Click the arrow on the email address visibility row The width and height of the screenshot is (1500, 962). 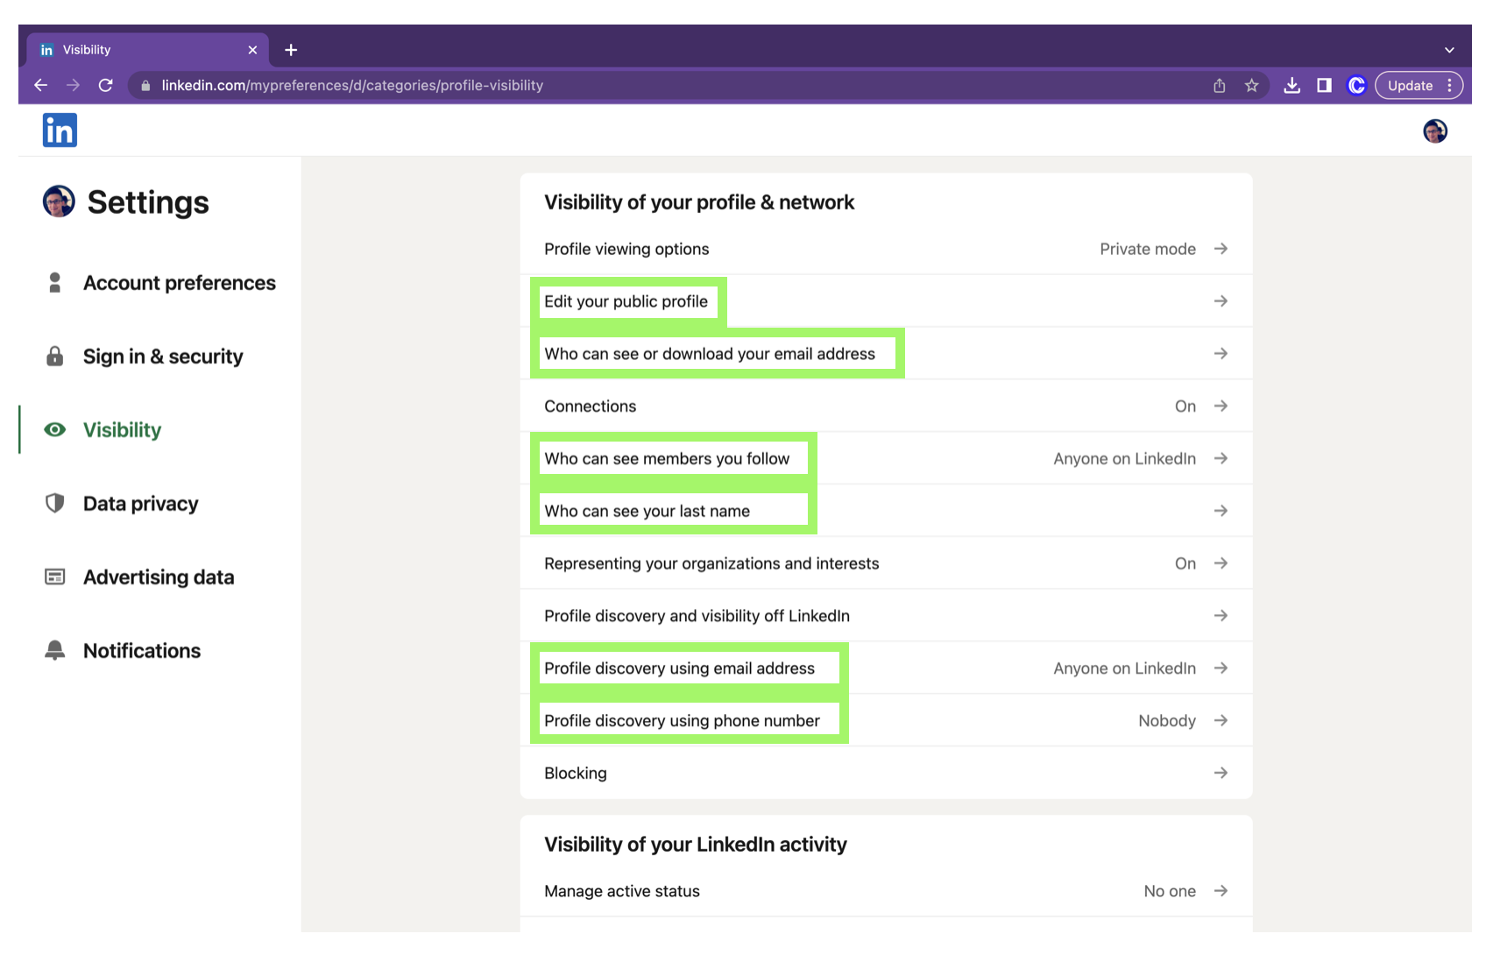coord(1221,354)
